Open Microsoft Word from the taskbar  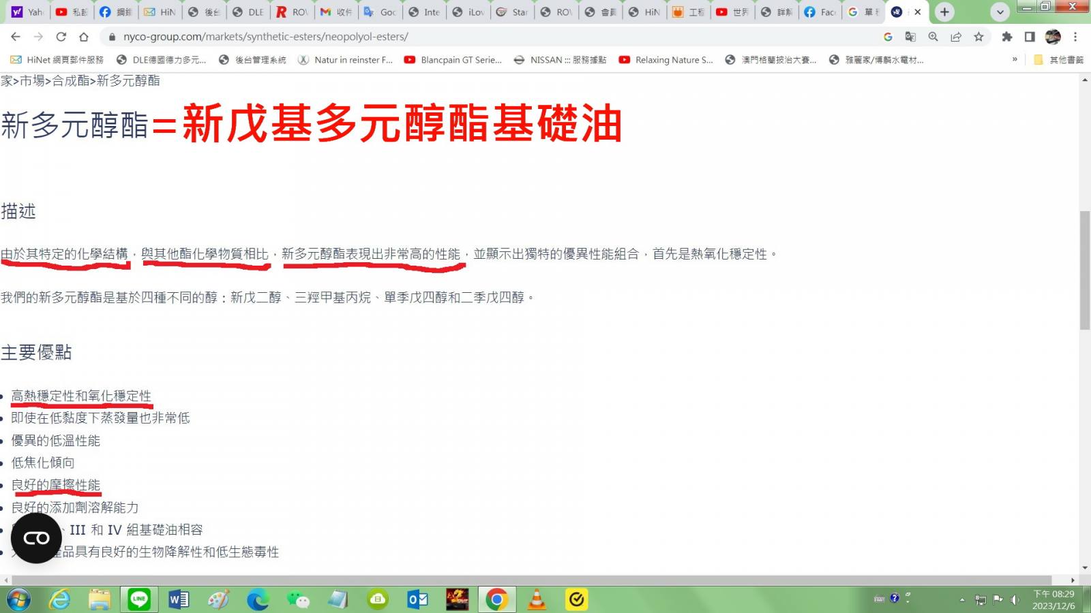tap(179, 599)
